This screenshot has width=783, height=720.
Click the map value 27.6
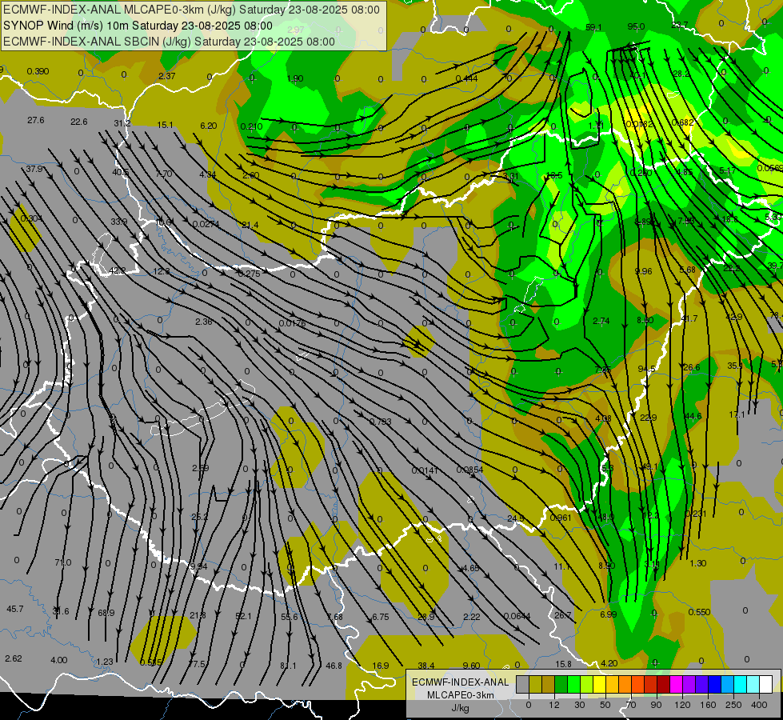35,121
